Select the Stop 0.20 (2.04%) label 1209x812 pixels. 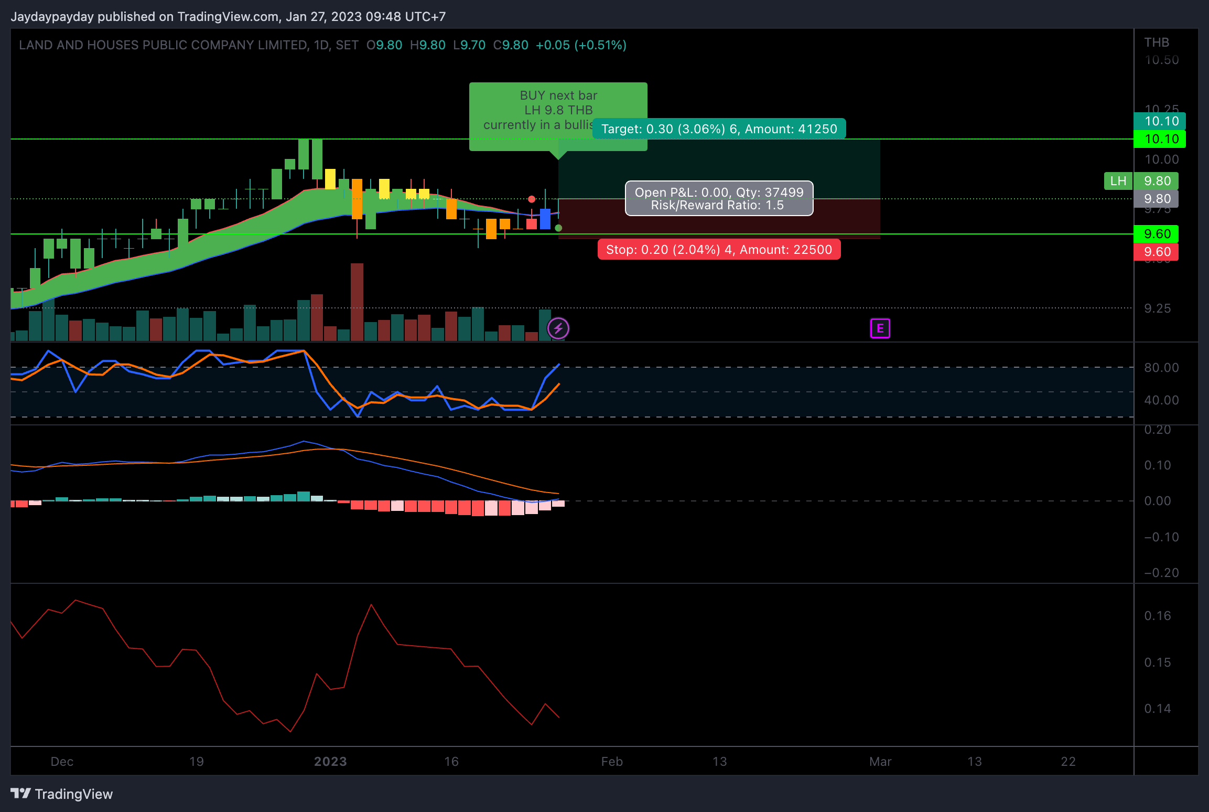click(719, 250)
